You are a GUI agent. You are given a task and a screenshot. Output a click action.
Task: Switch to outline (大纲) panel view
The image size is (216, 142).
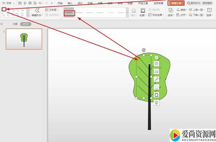point(15,24)
